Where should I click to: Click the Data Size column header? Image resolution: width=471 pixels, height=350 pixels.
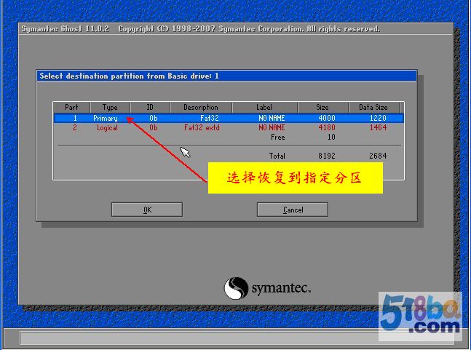(373, 107)
